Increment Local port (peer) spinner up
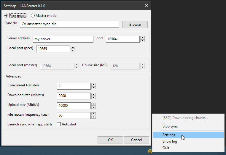The width and height of the screenshot is (226, 155). point(73,47)
